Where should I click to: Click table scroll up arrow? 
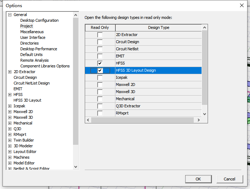(204, 27)
